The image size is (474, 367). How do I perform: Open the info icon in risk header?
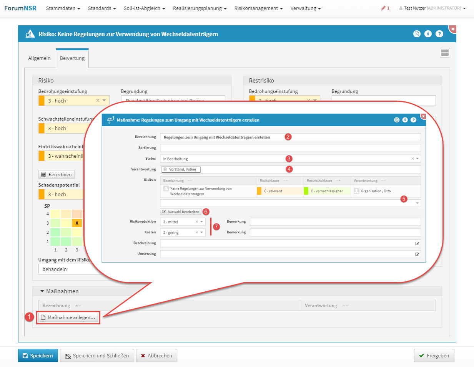click(428, 34)
